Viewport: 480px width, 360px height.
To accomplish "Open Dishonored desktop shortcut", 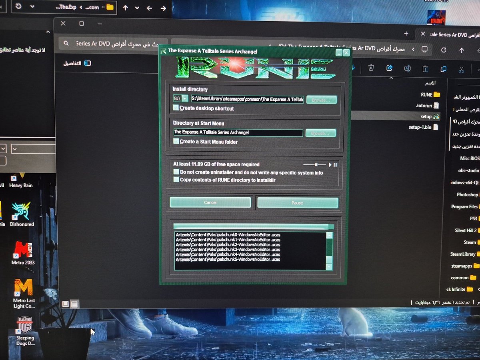I will pyautogui.click(x=22, y=214).
